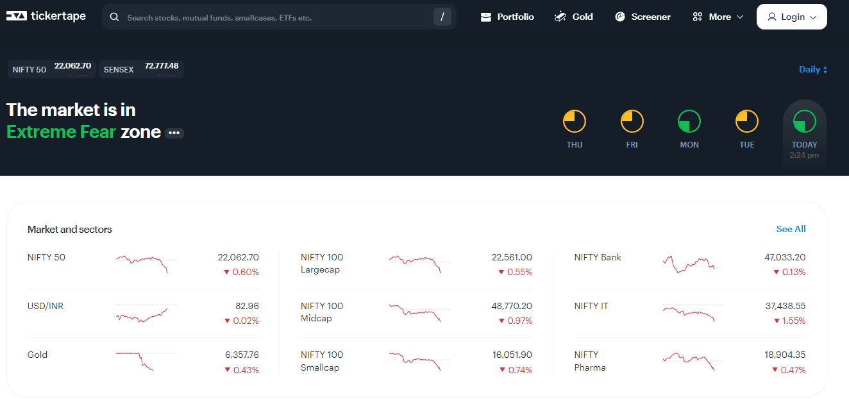This screenshot has height=413, width=849.
Task: Click the NIFTY IT label
Action: click(x=591, y=306)
